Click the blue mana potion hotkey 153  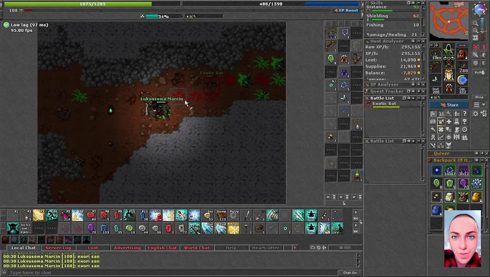pos(105,228)
